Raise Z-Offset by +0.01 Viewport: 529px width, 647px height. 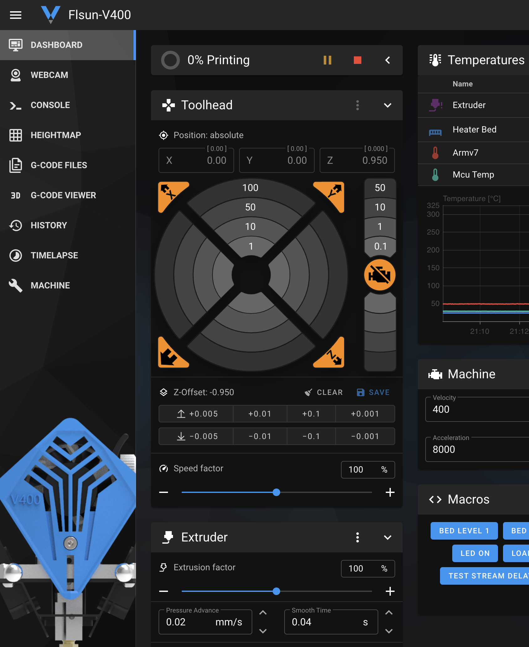click(260, 414)
